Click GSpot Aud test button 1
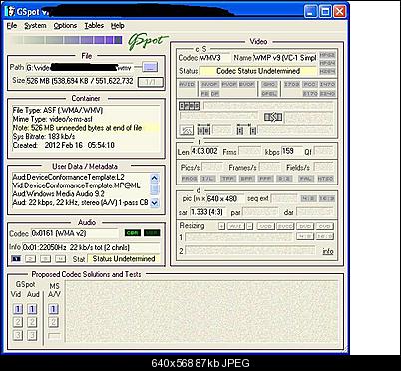The height and width of the screenshot is (371, 401). (32, 309)
